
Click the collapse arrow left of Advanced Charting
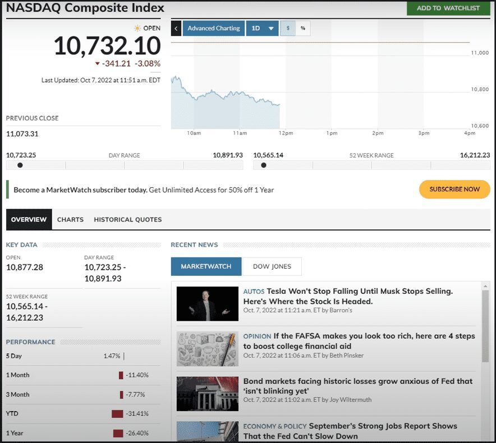[x=176, y=28]
